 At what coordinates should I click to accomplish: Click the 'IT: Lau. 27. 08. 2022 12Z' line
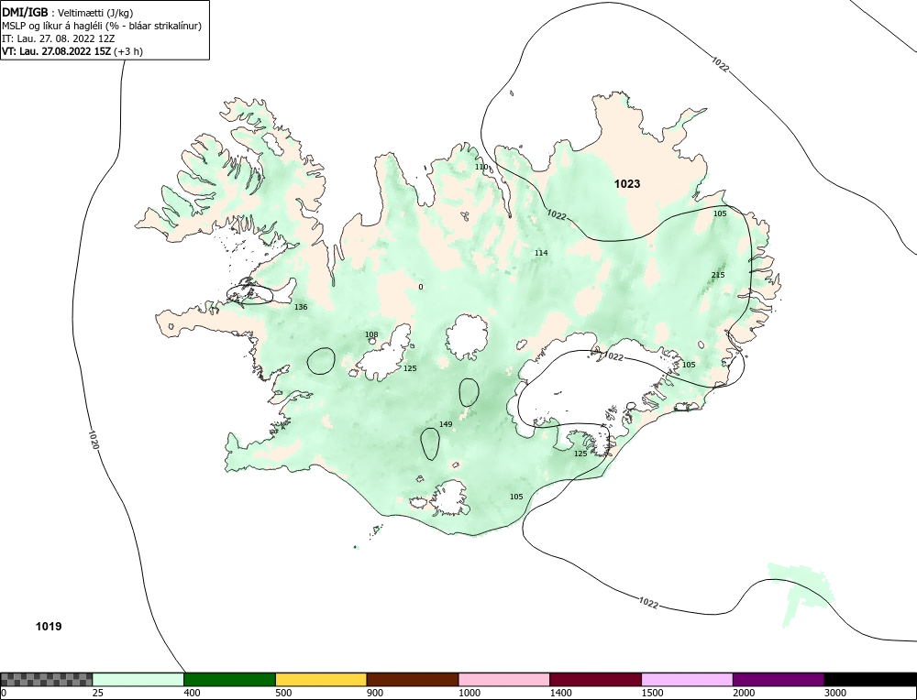tap(59, 38)
